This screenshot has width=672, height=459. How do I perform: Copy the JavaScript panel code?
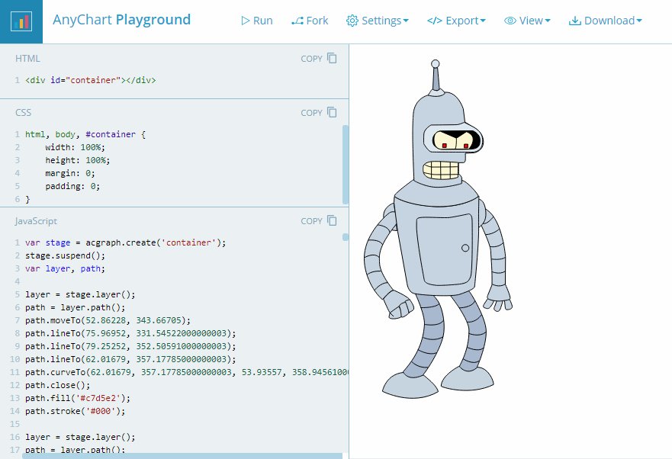coord(319,220)
